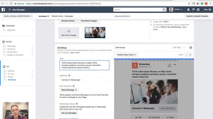Click the Call To Action info icon
Viewport: 213px width, 119px height.
click(74, 86)
